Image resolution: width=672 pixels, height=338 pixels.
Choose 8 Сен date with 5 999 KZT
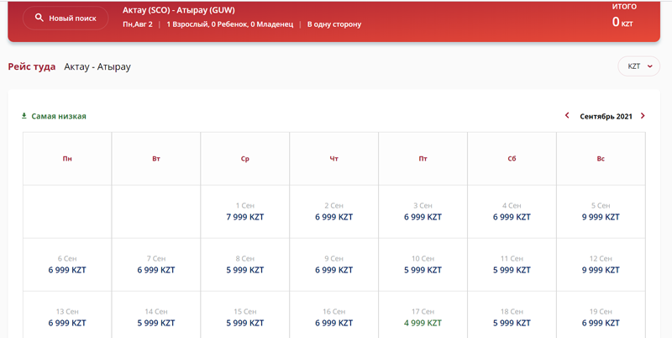(x=244, y=265)
